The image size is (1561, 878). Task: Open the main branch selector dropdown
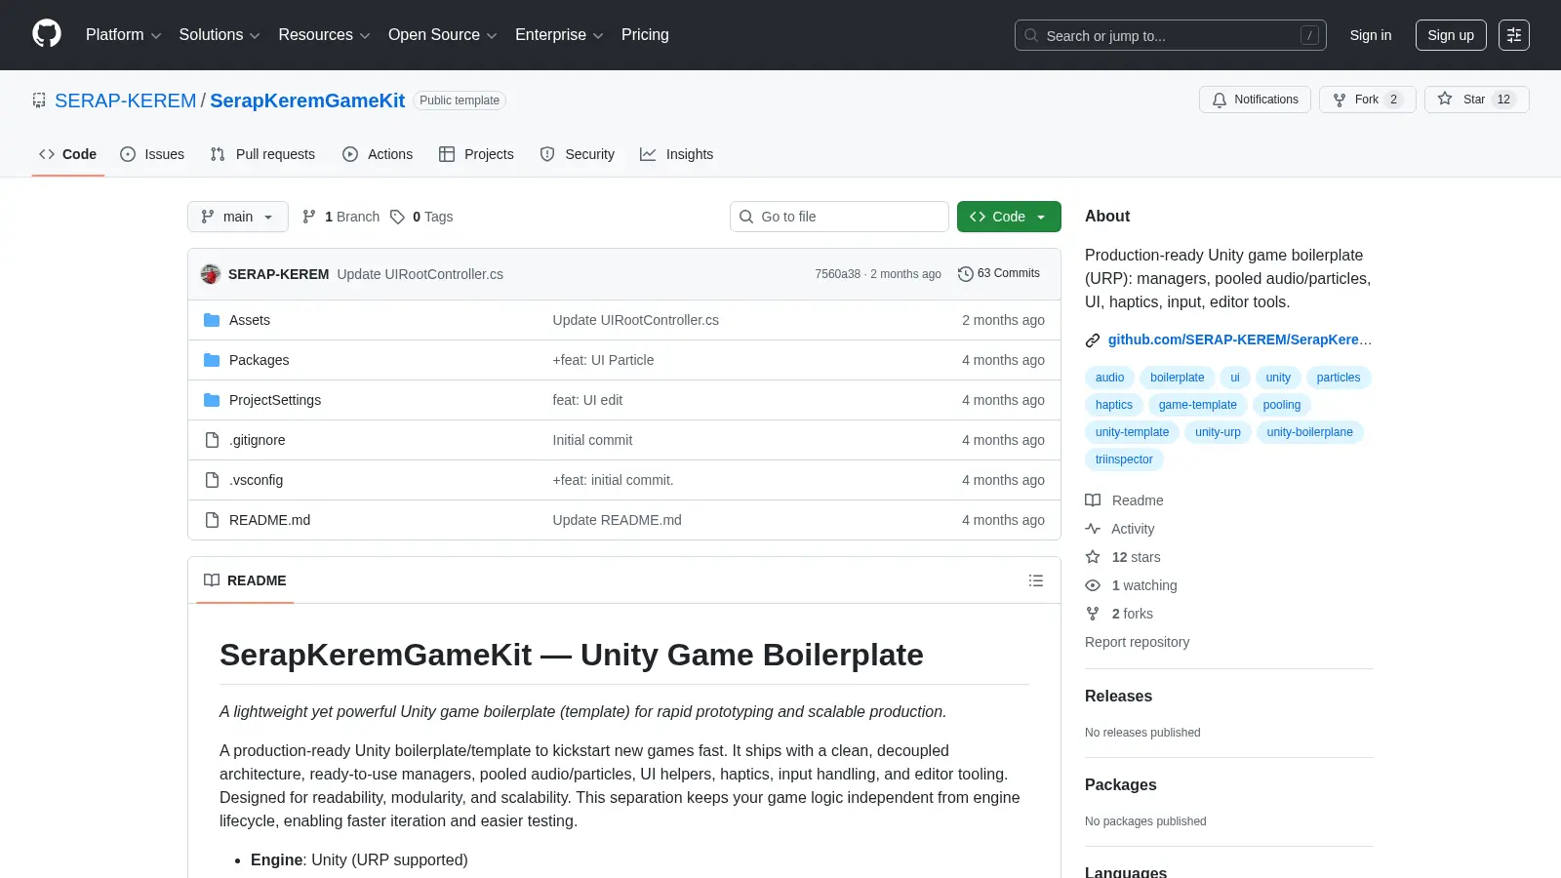238,217
